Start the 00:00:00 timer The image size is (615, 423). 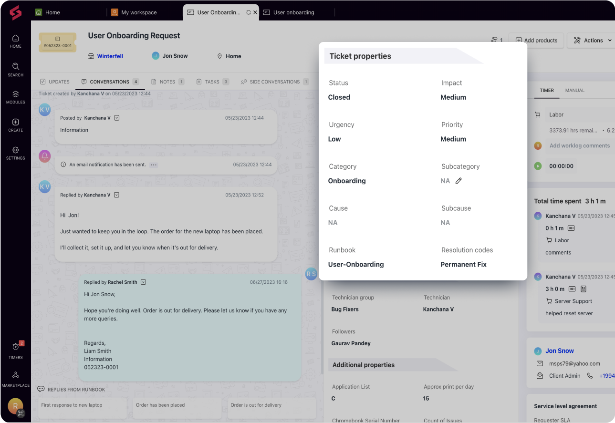pyautogui.click(x=538, y=166)
